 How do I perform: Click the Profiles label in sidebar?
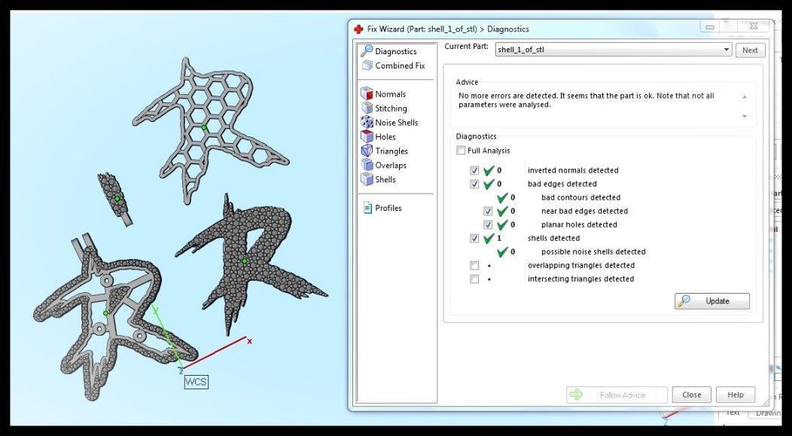click(x=388, y=208)
